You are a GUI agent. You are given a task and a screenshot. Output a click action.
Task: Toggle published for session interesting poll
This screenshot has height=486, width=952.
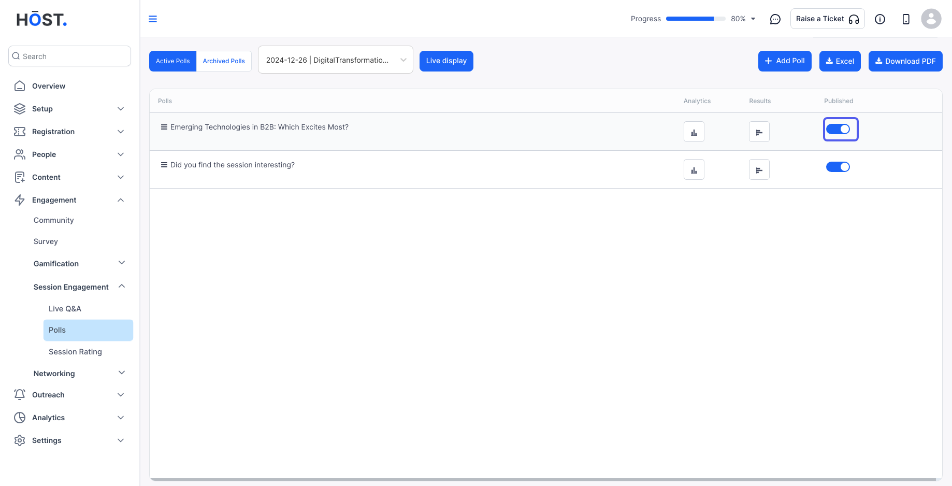tap(838, 167)
